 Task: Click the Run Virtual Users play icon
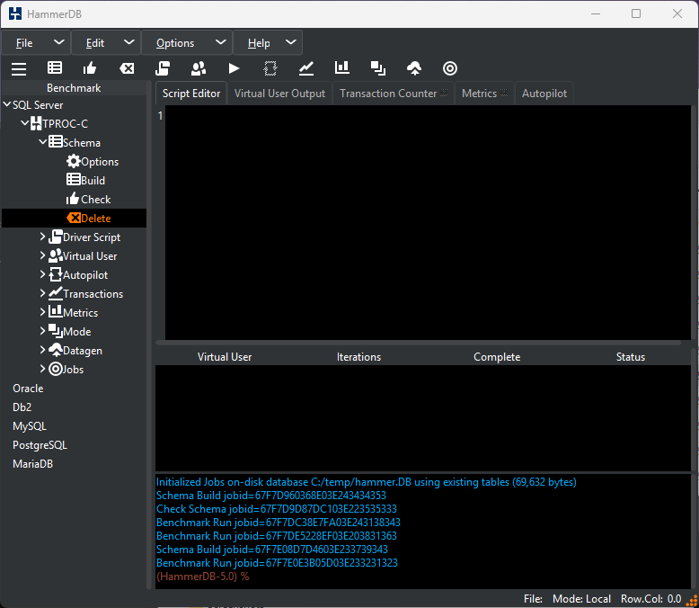pos(234,68)
